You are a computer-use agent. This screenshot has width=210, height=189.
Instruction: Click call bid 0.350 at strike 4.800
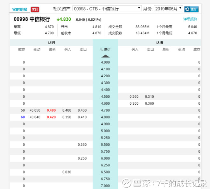(x=67, y=117)
